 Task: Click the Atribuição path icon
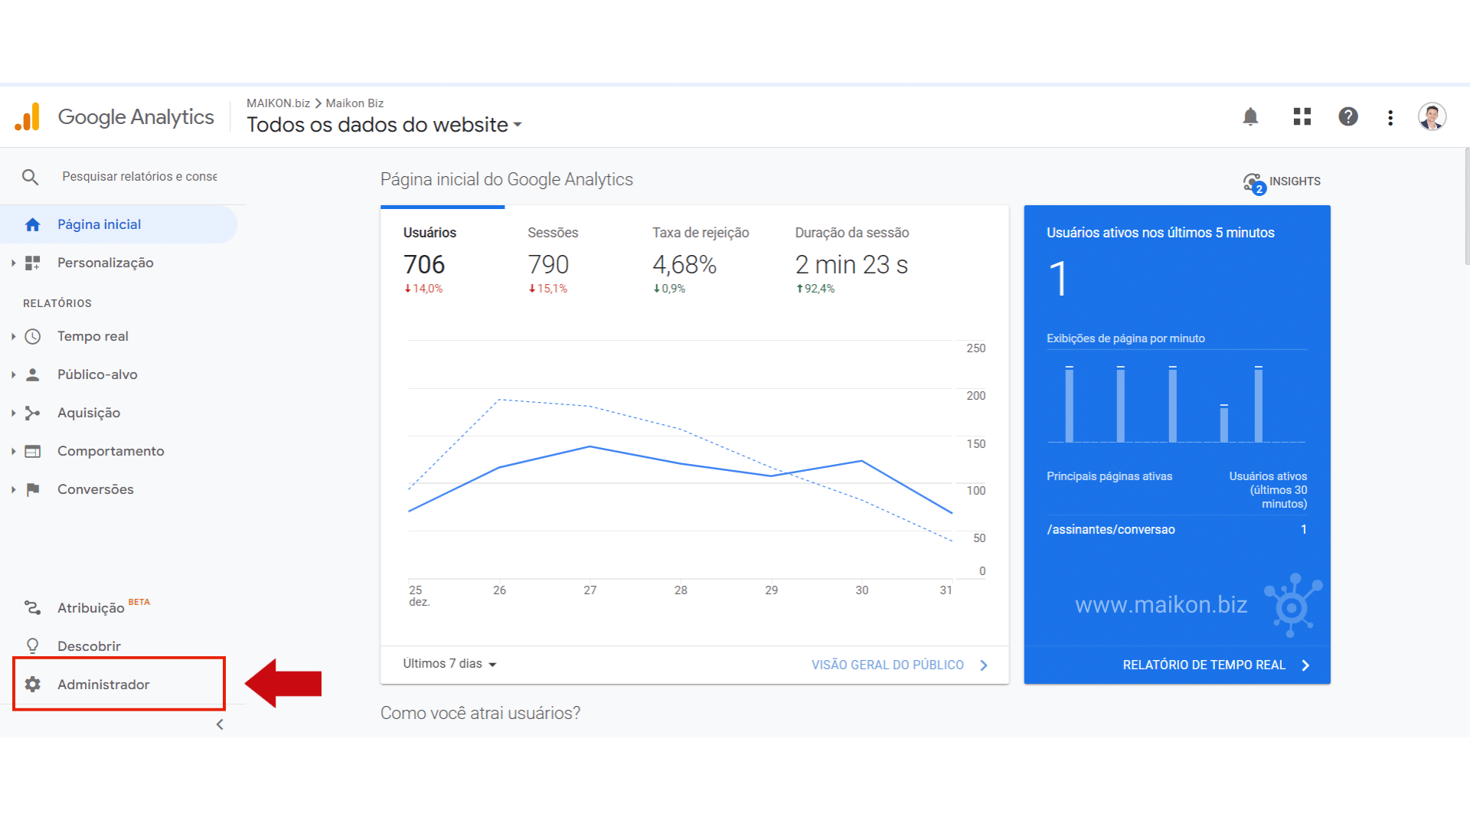pos(32,607)
